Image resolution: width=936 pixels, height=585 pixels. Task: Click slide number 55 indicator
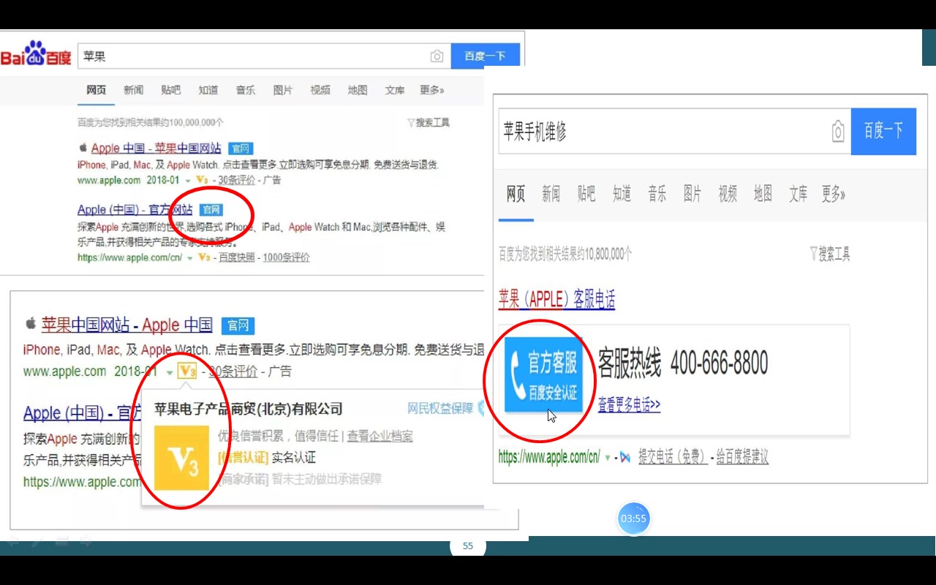468,546
